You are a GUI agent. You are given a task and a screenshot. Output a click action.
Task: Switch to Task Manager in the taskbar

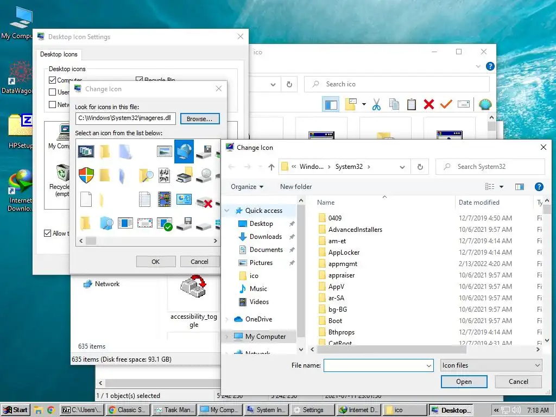click(174, 410)
